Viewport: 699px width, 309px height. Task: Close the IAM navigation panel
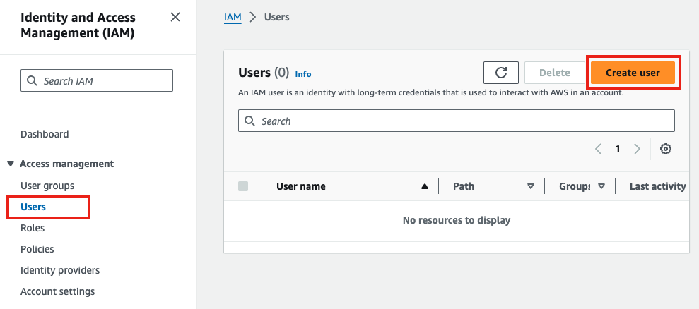click(x=175, y=18)
